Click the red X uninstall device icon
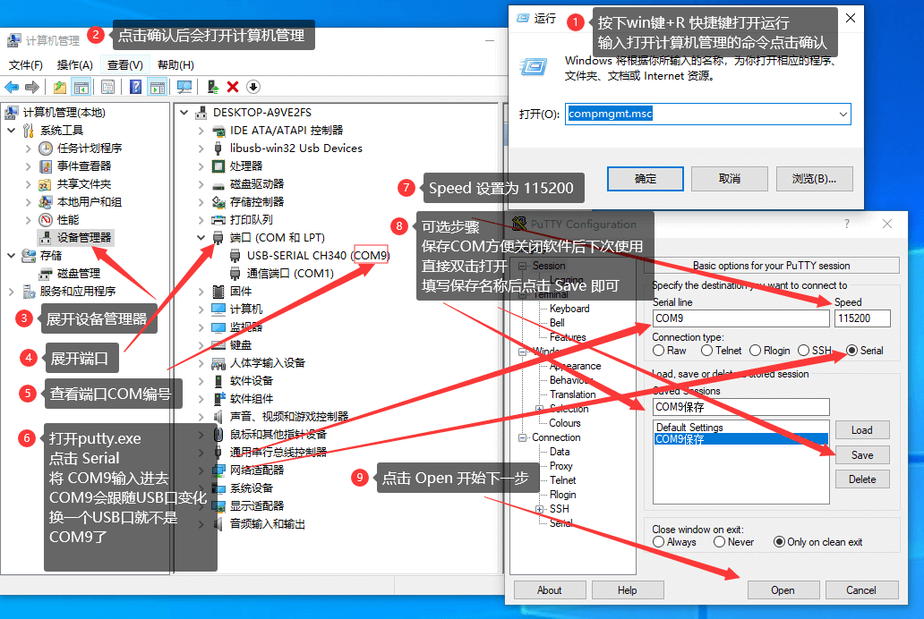Image resolution: width=924 pixels, height=619 pixels. click(233, 87)
